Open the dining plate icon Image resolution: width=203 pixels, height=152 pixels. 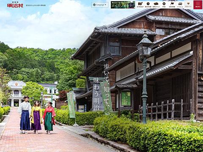pyautogui.click(x=164, y=5)
